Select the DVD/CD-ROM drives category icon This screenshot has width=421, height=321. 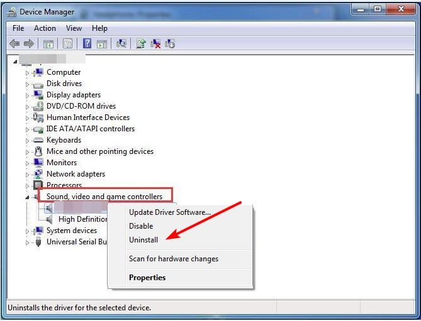tap(38, 106)
